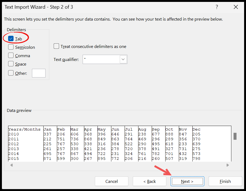This screenshot has width=246, height=191.
Task: Click the Jun column header in preview
Action: click(115, 129)
